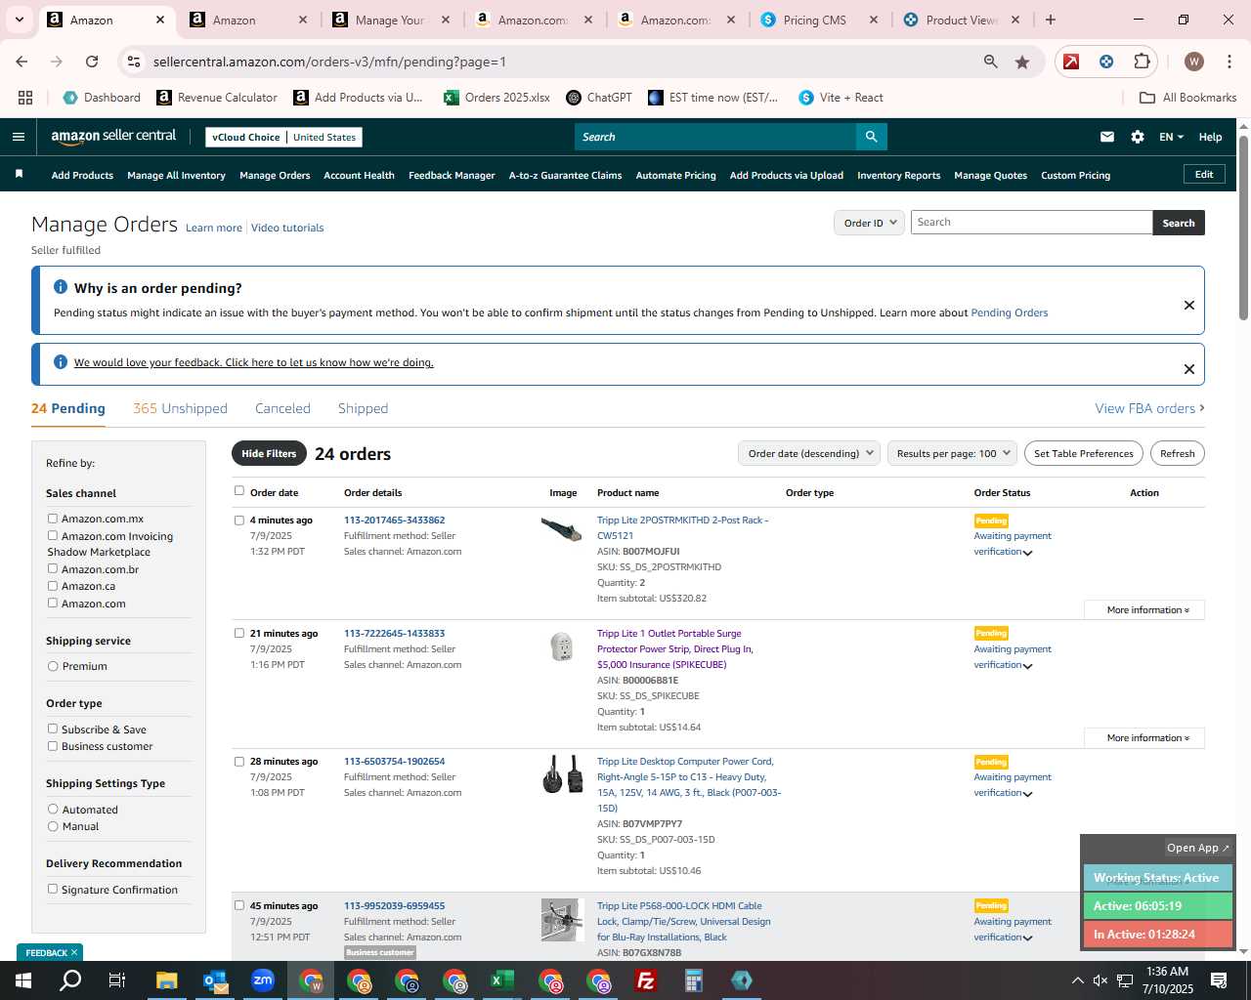Open the EN language dropdown
Screen dimensions: 1251x1000
pyautogui.click(x=1171, y=137)
